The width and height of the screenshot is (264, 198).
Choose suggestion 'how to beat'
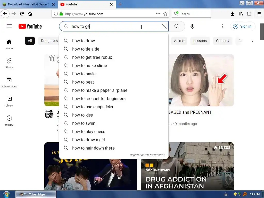point(114,82)
